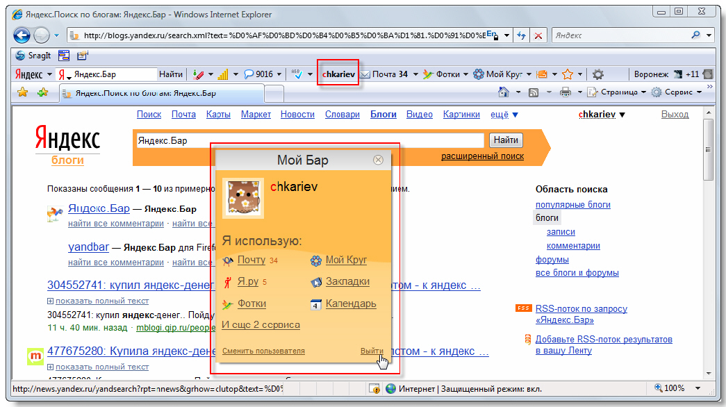This screenshot has height=407, width=726.
Task: Open Почта 34 mail button in toolbar
Action: (384, 74)
